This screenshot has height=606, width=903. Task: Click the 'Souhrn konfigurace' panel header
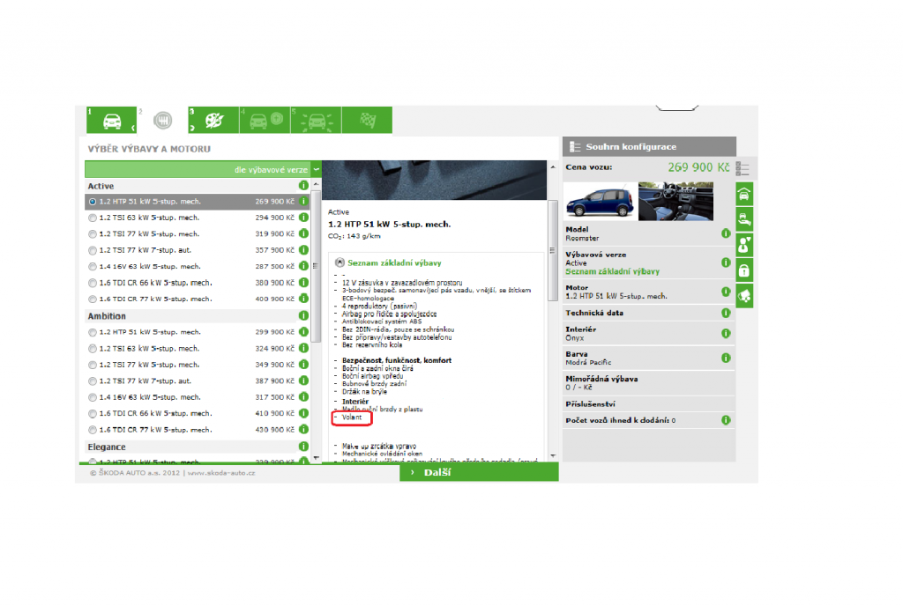pos(650,146)
